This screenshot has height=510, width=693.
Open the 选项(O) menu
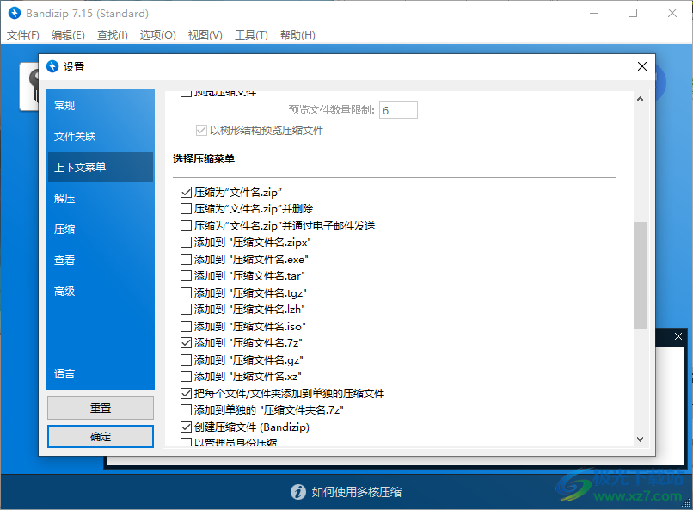158,35
